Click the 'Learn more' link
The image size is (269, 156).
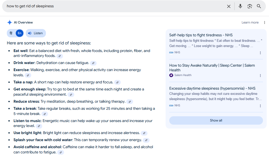(250, 22)
